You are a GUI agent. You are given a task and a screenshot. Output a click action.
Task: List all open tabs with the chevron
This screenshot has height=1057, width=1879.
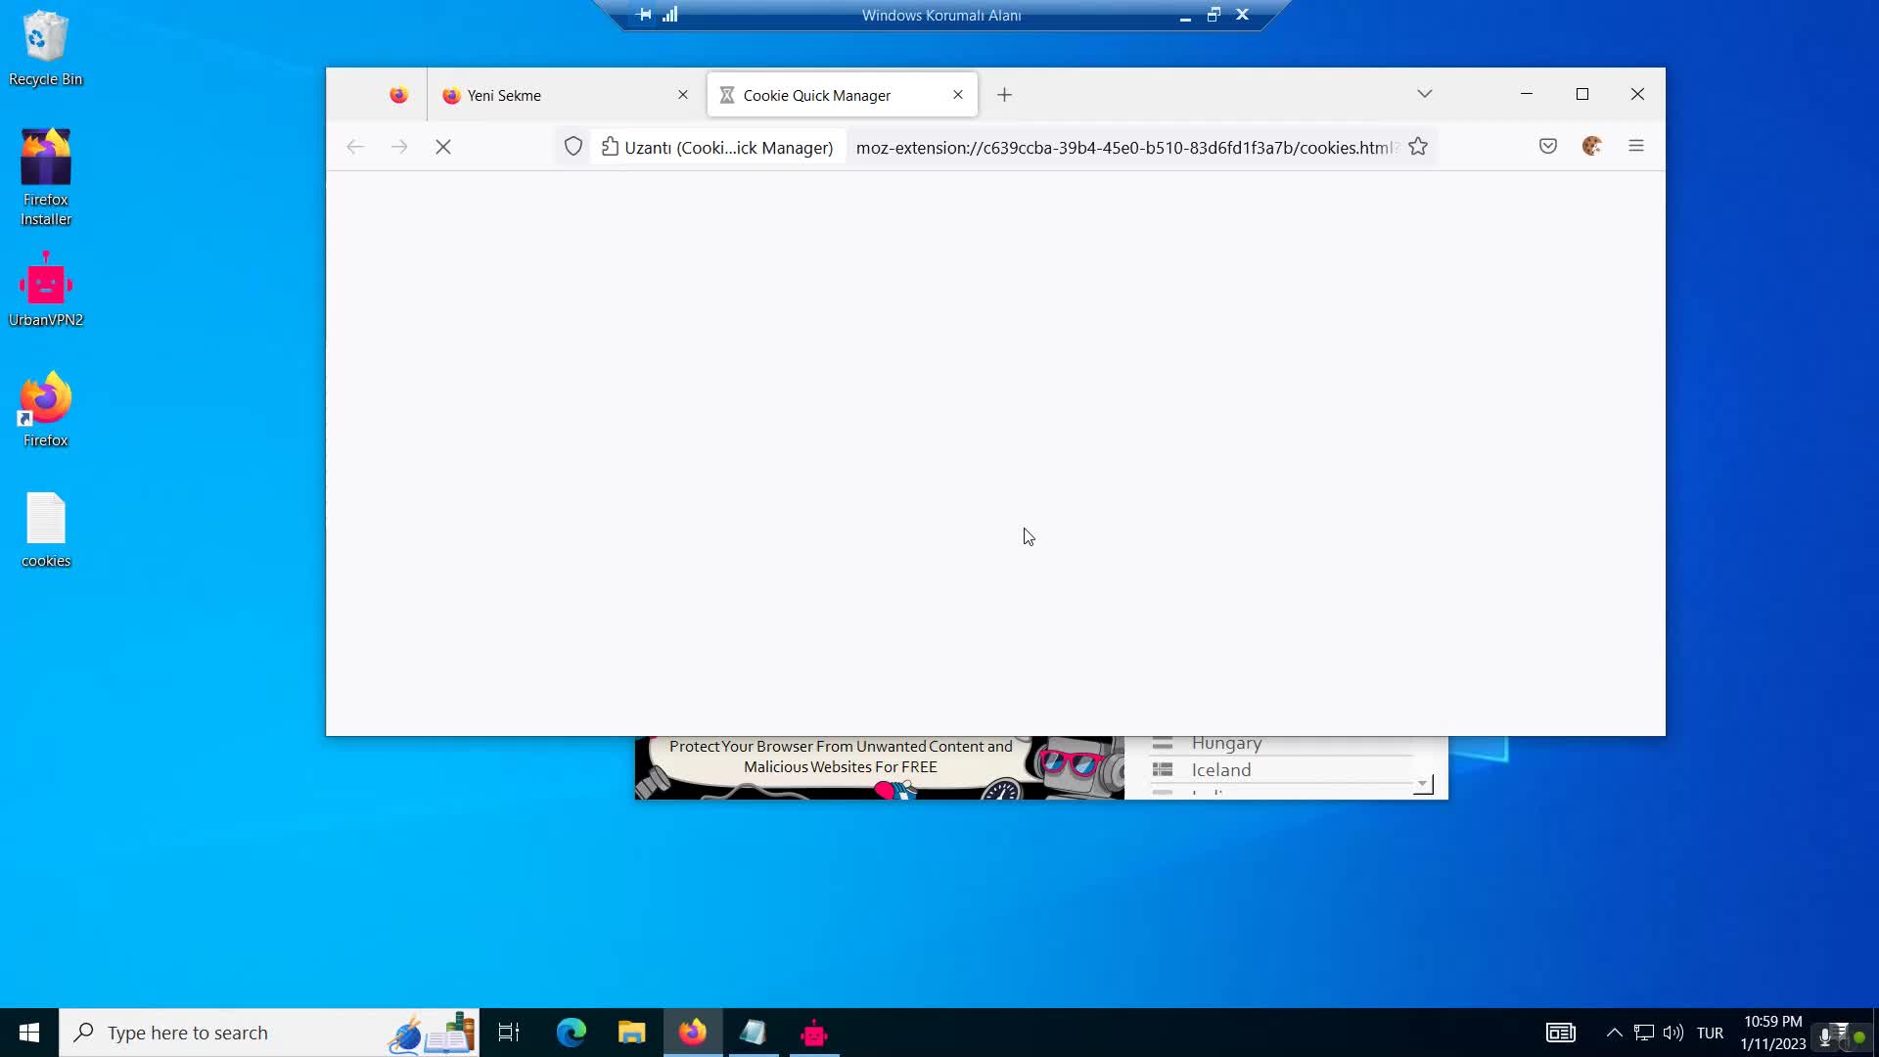pyautogui.click(x=1425, y=93)
